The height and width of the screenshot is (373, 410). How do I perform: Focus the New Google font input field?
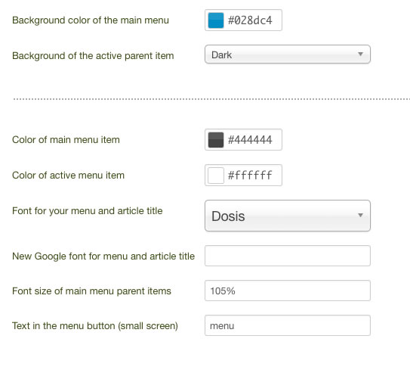point(288,256)
